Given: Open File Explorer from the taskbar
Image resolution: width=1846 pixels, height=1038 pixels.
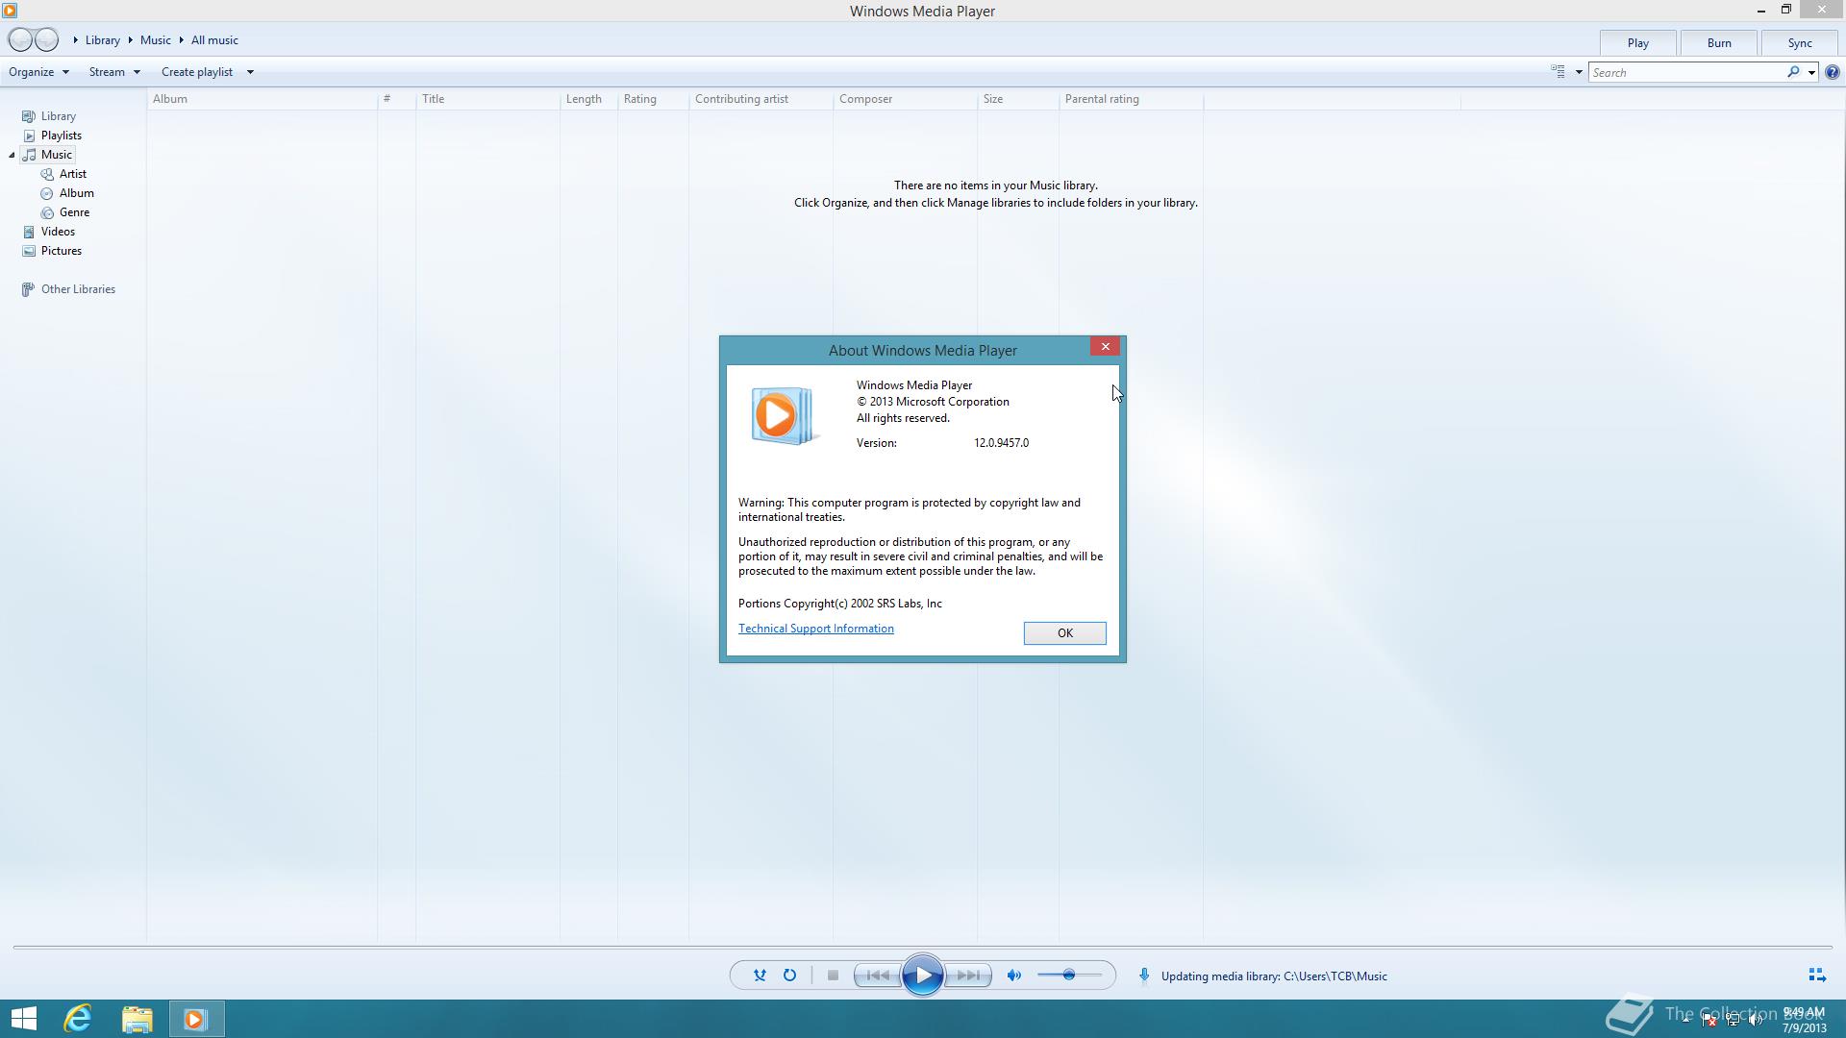Looking at the screenshot, I should 137,1019.
